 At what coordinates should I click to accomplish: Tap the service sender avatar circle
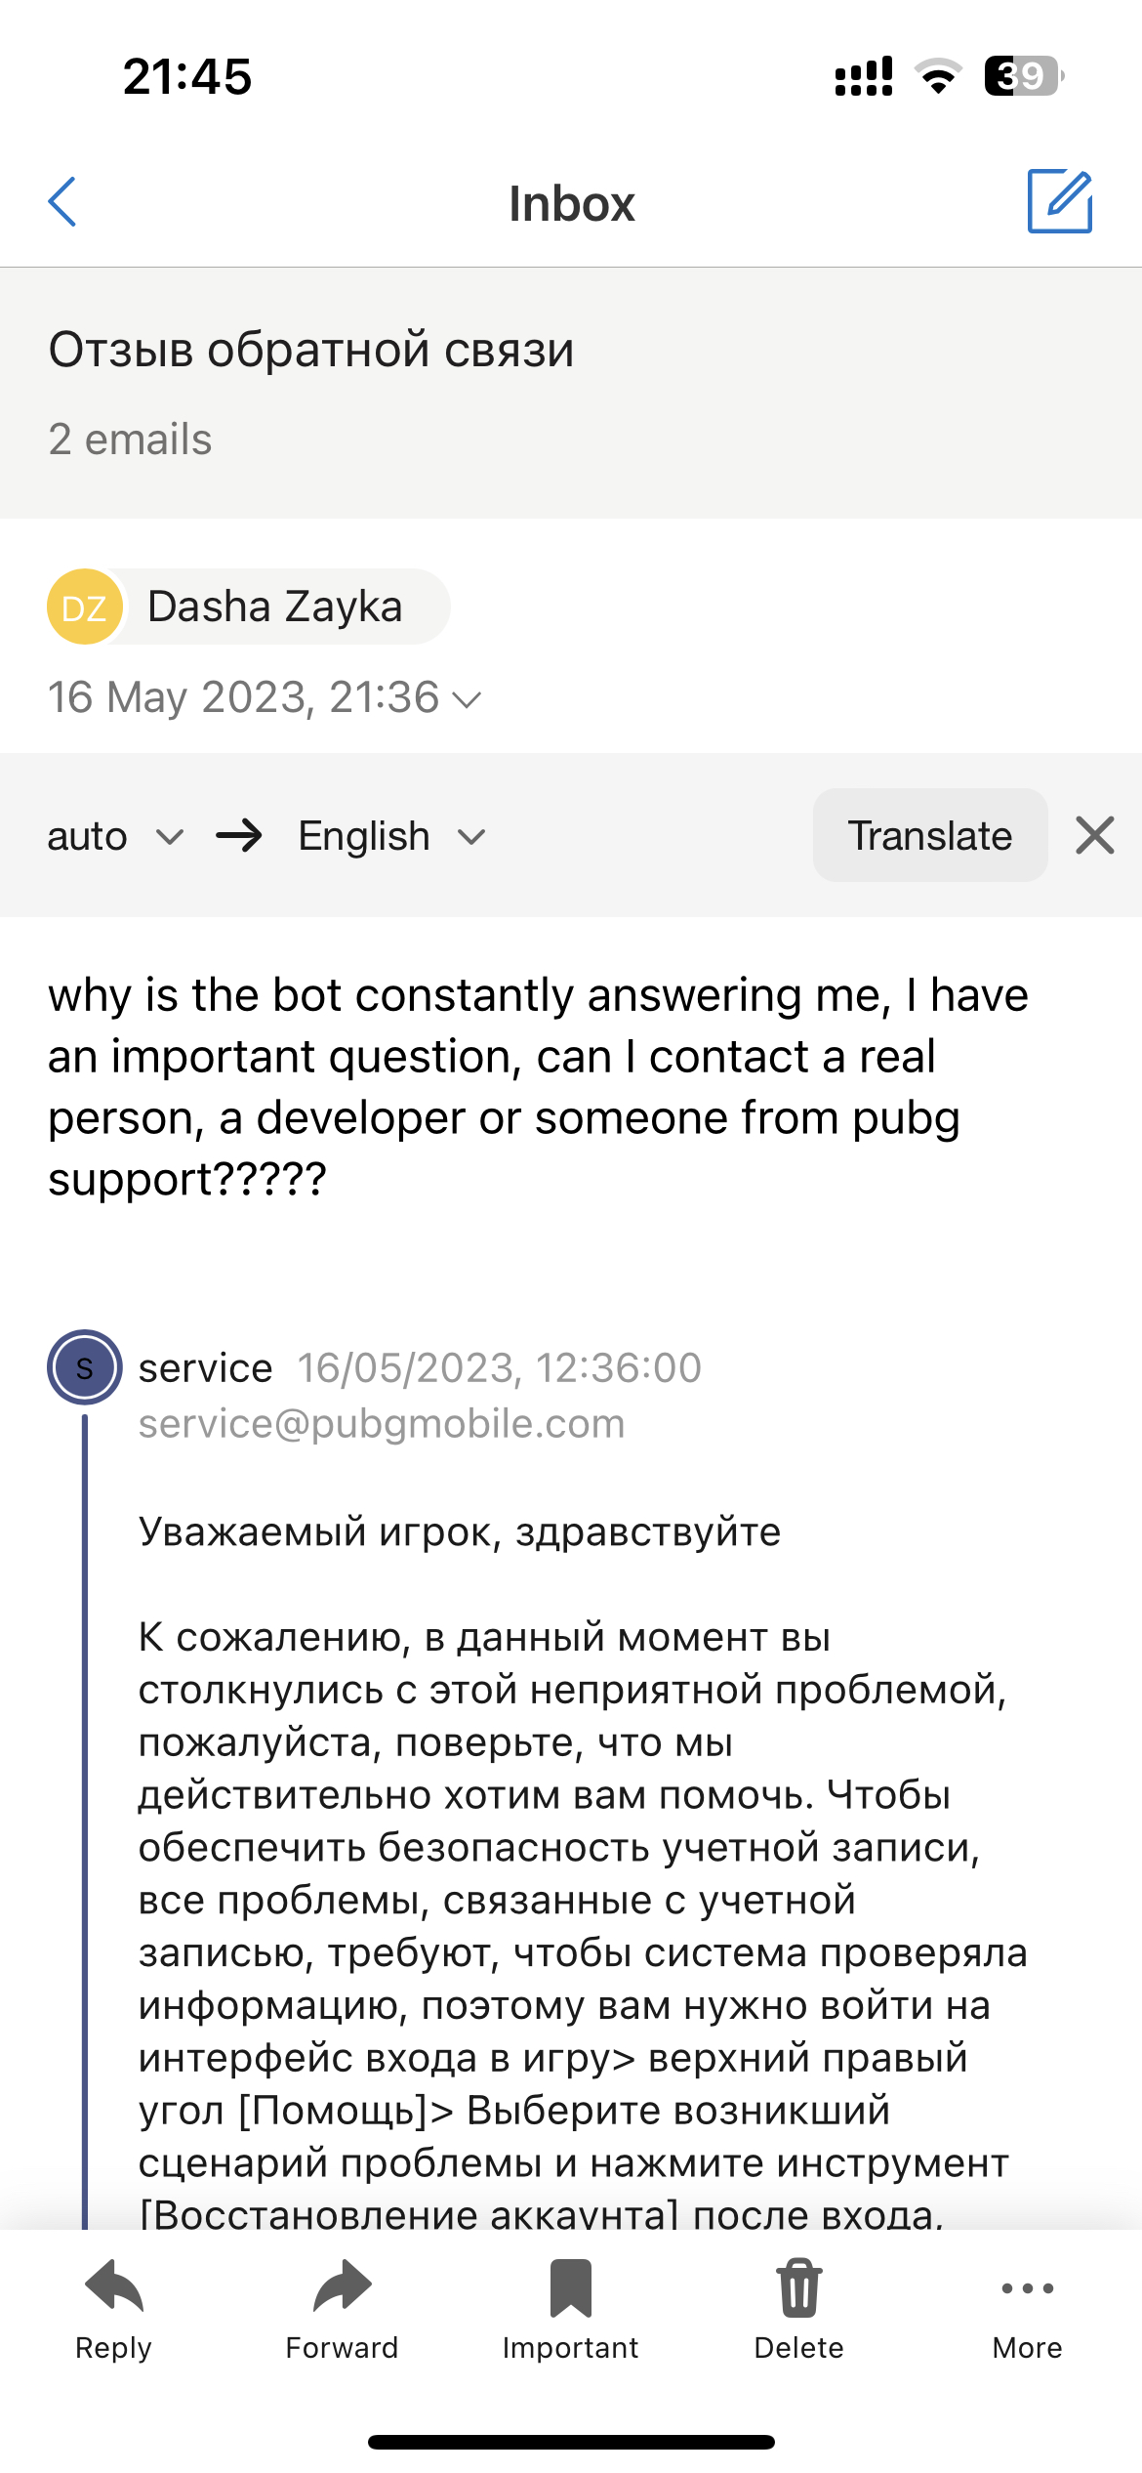pos(85,1367)
